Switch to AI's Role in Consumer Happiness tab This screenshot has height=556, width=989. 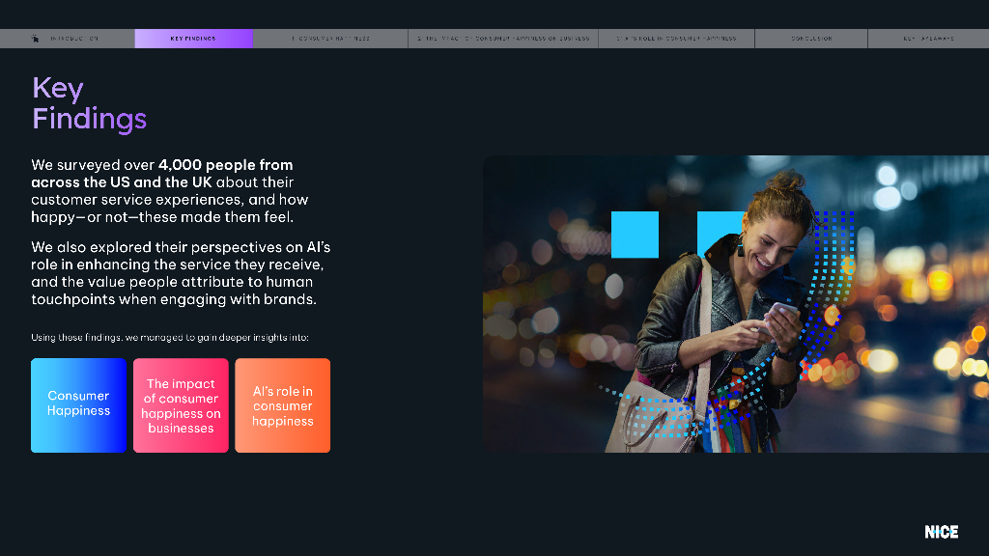tap(676, 39)
